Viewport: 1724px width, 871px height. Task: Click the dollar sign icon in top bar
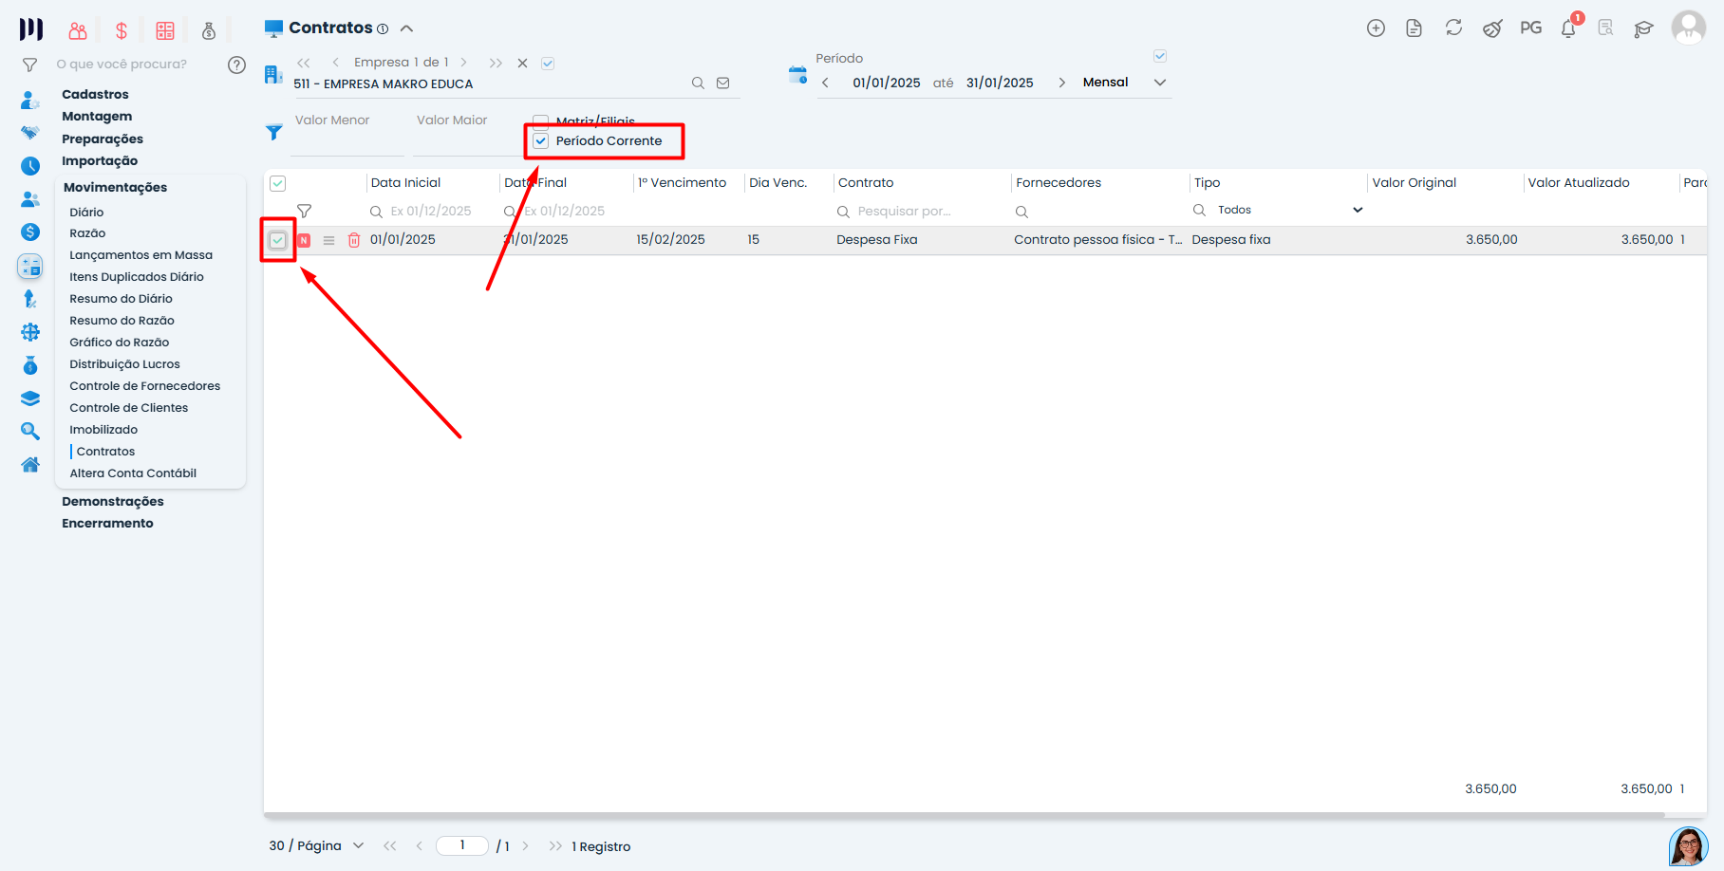coord(122,30)
